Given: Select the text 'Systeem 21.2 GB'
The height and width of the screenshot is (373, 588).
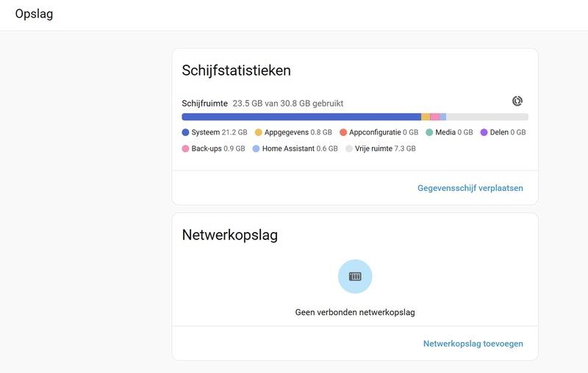Looking at the screenshot, I should [219, 132].
